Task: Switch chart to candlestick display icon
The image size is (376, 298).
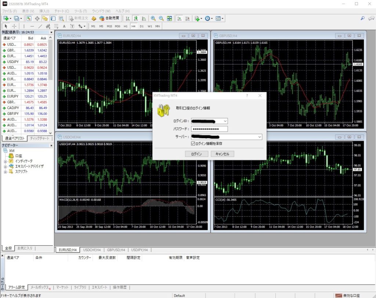Action: (x=135, y=18)
